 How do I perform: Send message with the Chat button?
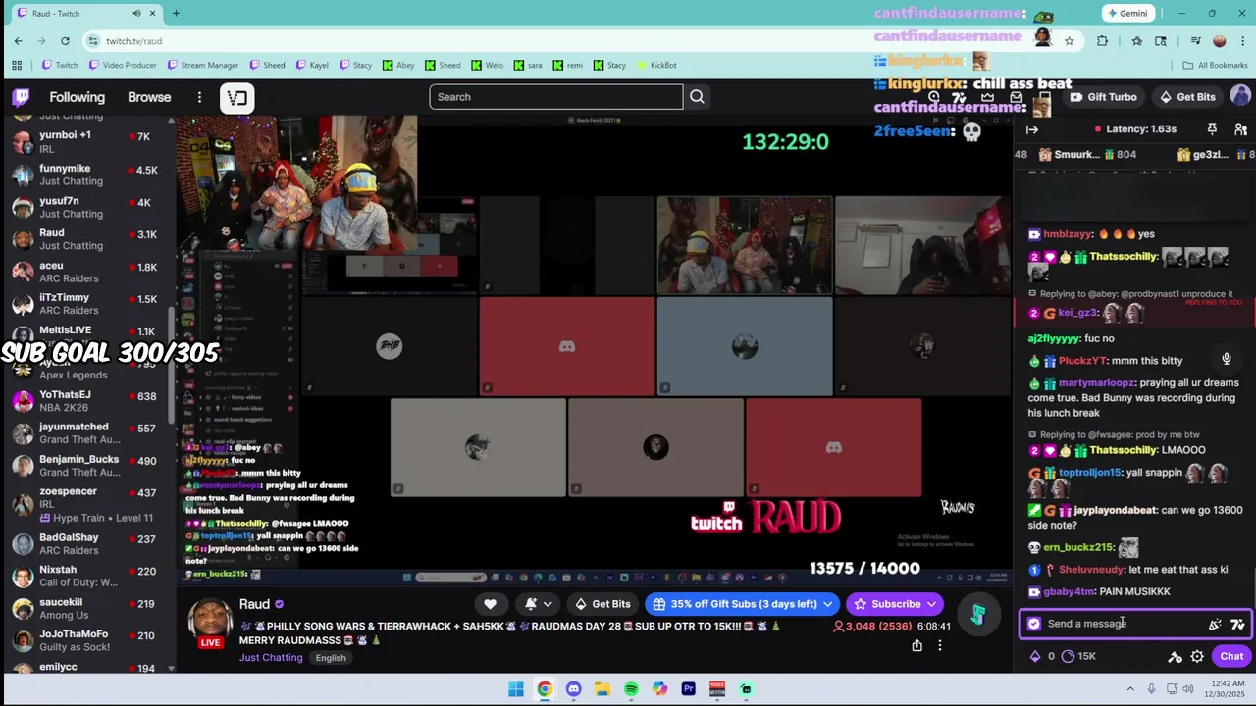[x=1231, y=657]
